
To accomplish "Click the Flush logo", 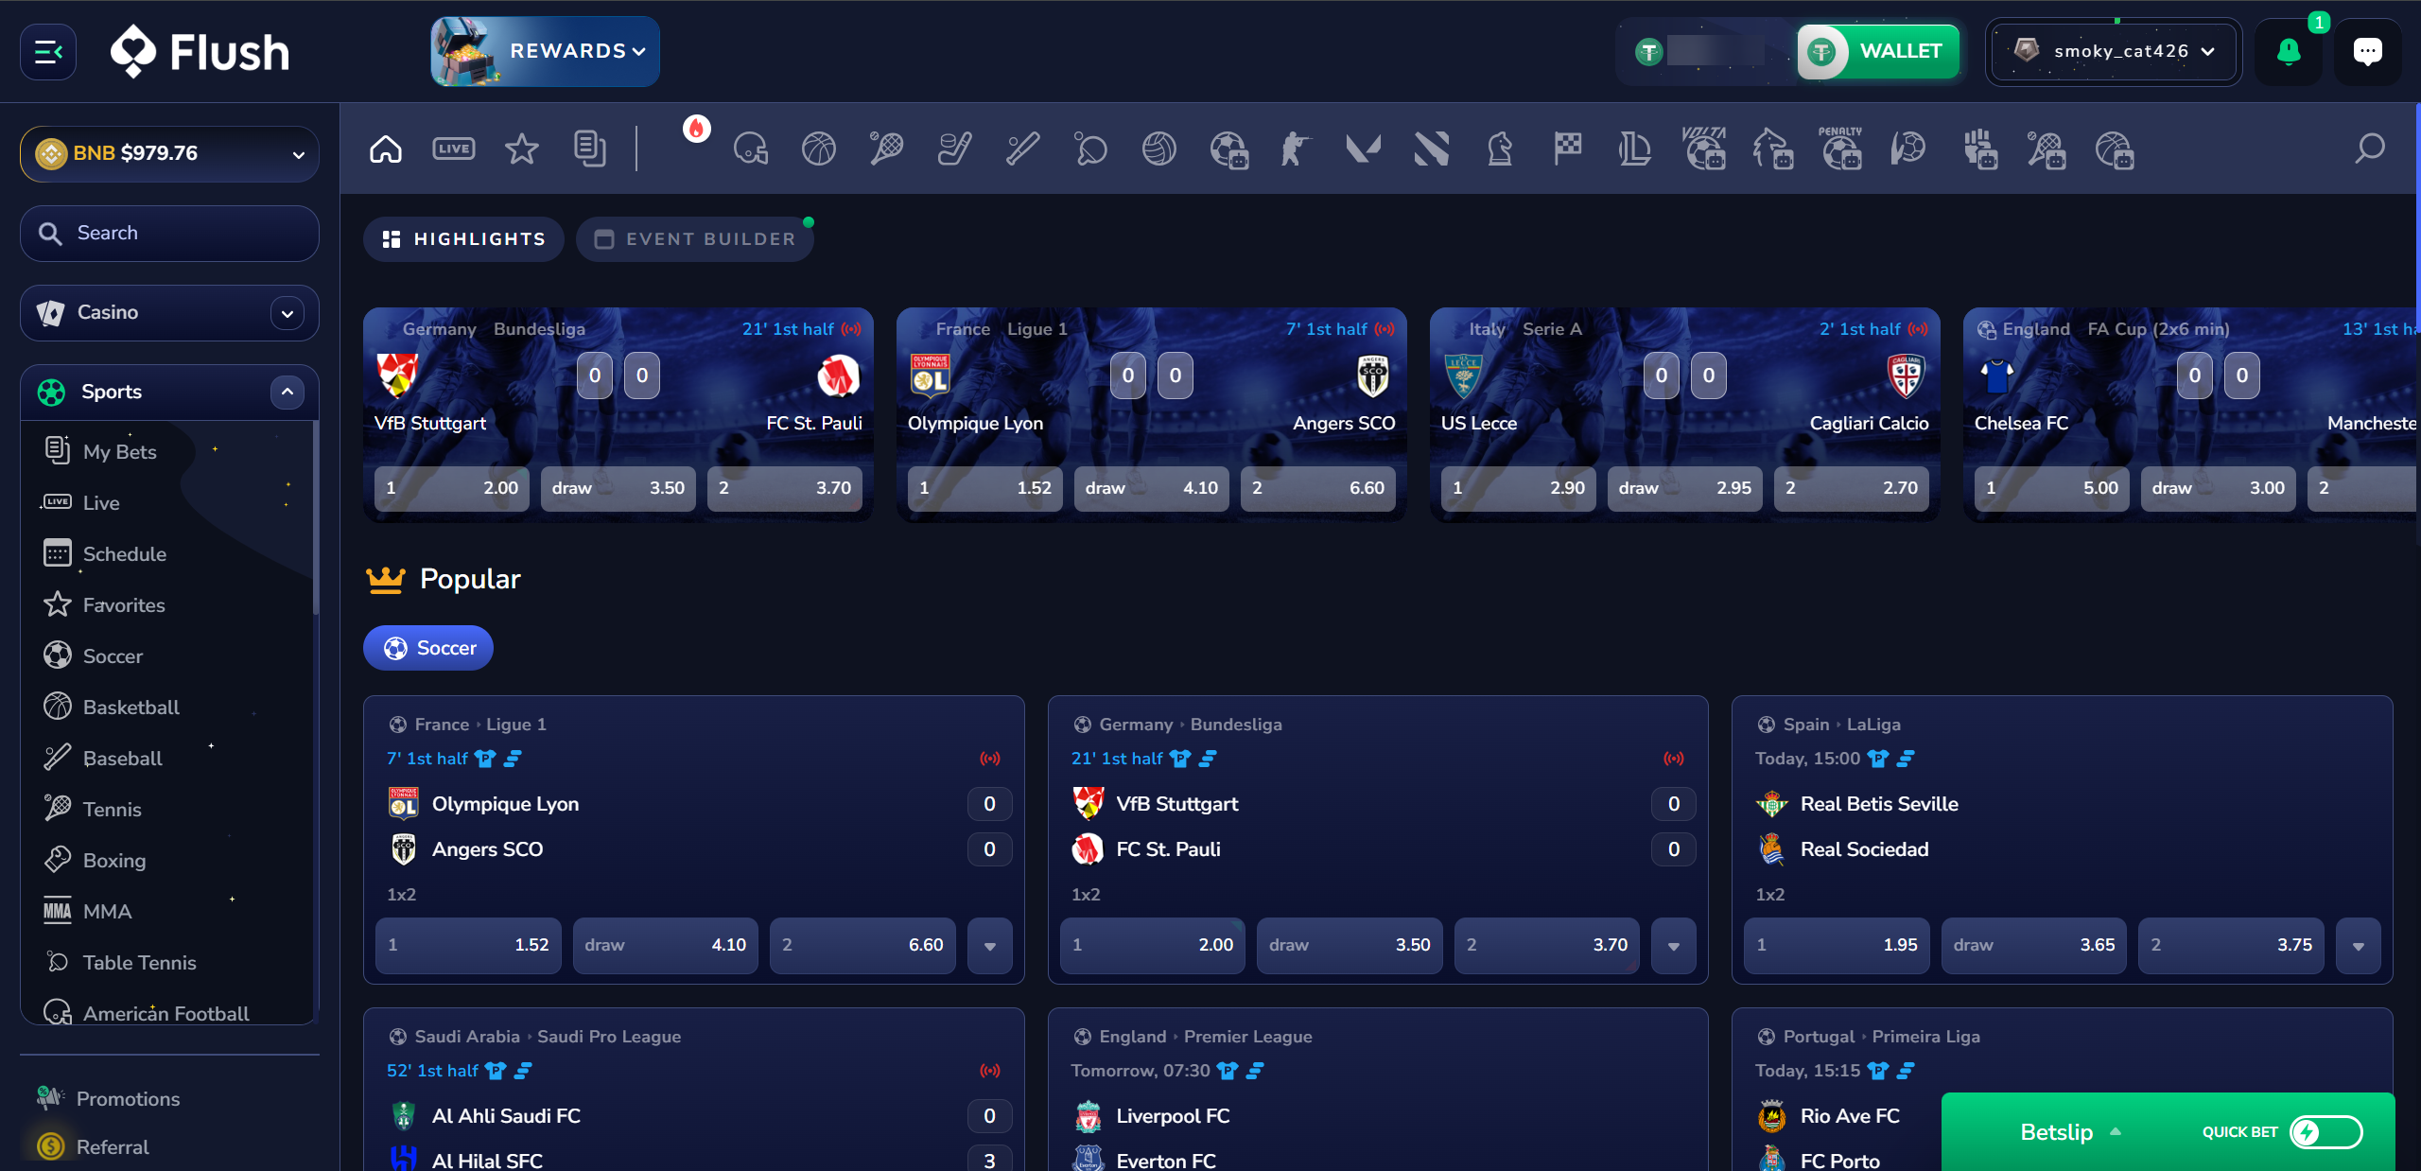I will 200,51.
